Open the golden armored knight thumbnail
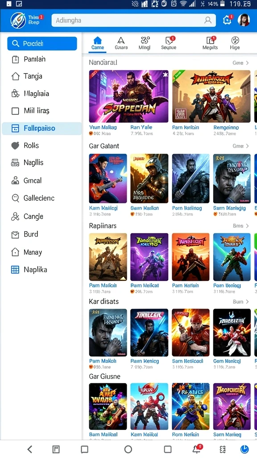 149,178
